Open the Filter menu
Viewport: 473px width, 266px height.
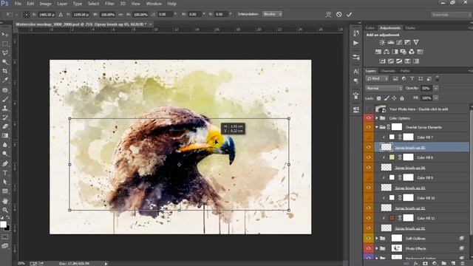tap(109, 4)
